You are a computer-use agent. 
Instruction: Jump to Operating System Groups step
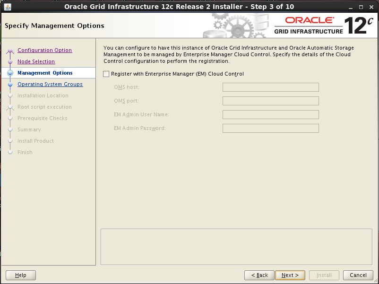click(x=50, y=84)
